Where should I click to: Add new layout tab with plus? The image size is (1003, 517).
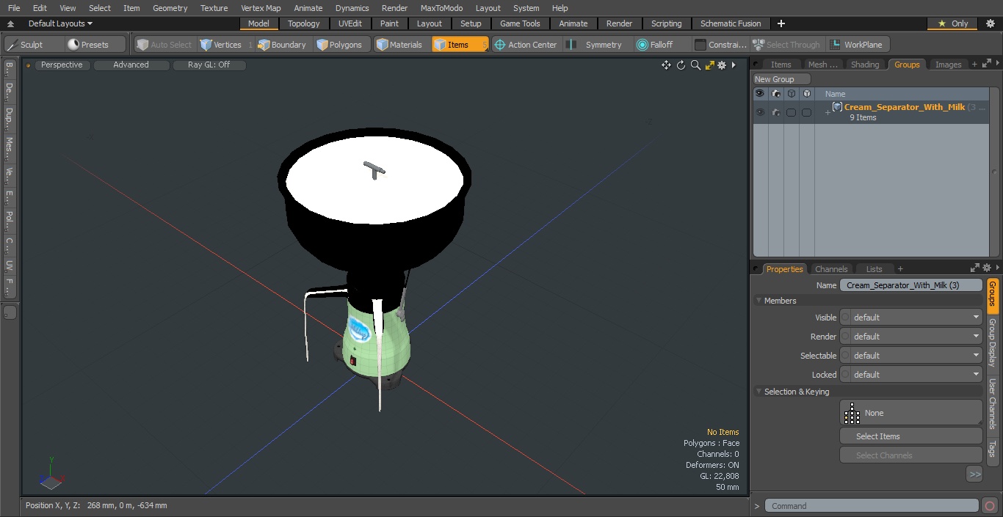[x=781, y=23]
